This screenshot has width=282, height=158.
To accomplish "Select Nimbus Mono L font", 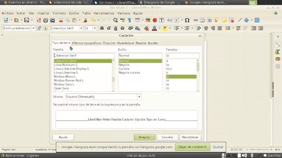I will [65, 76].
